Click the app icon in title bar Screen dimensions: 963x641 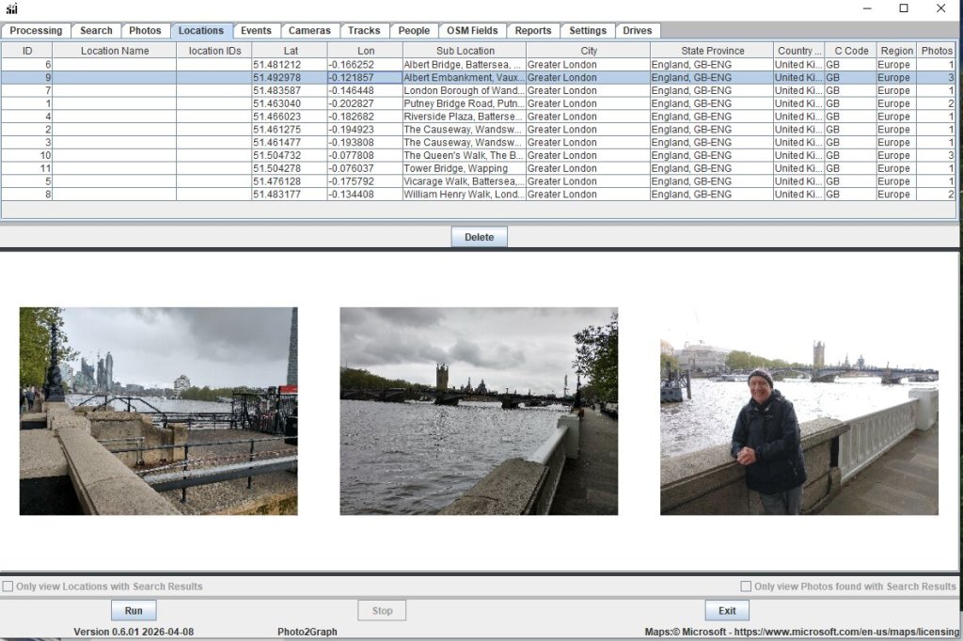pos(11,8)
